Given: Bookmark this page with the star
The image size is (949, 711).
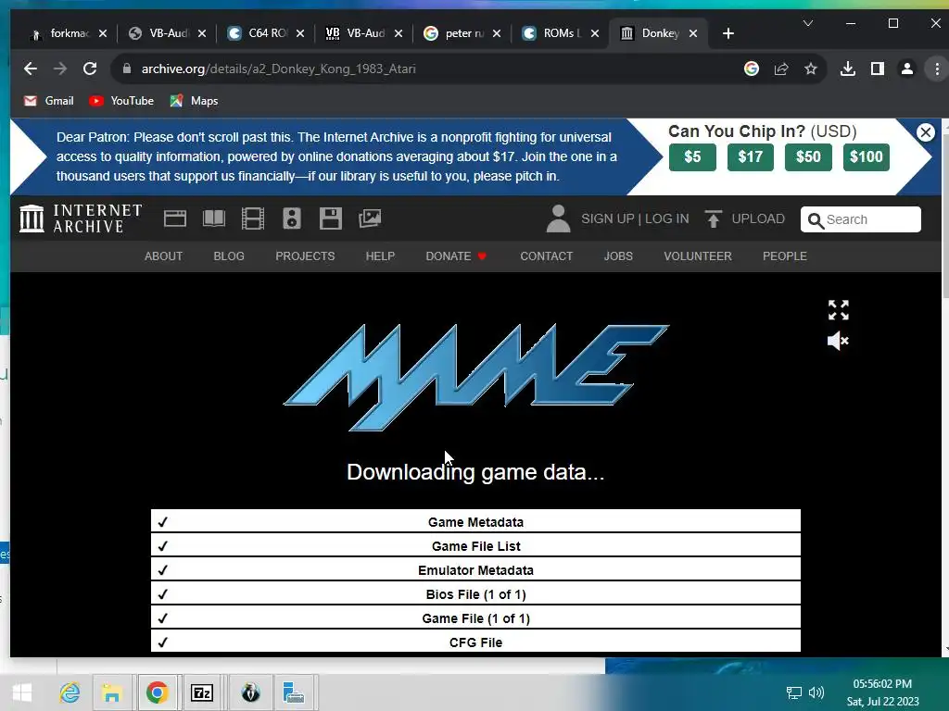Looking at the screenshot, I should [x=810, y=69].
